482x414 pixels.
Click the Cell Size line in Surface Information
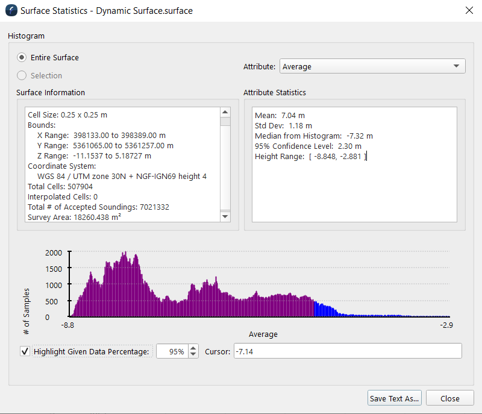coord(67,114)
